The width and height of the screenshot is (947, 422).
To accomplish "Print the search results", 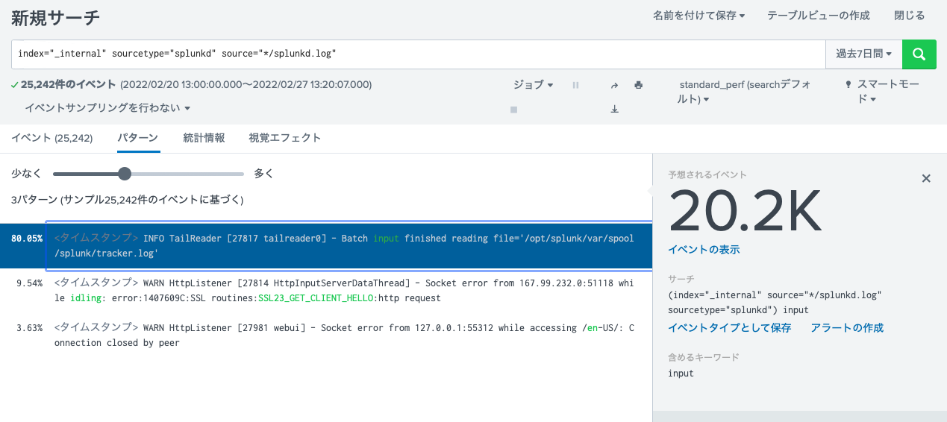I will [638, 85].
